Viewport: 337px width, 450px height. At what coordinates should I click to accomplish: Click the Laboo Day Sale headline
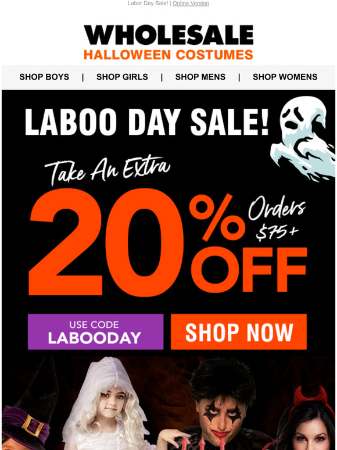pos(147,122)
